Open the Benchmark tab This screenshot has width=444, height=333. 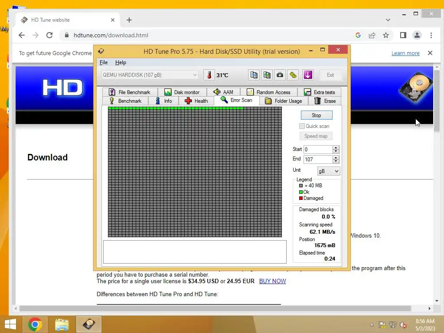tap(125, 101)
